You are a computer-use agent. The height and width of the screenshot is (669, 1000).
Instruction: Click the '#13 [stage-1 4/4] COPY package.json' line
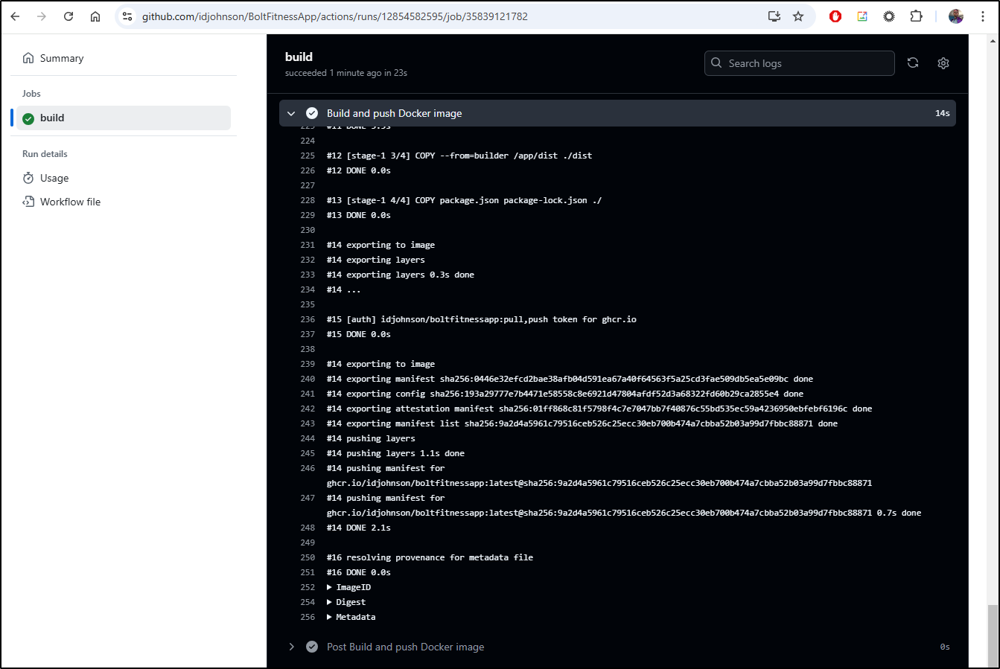(464, 200)
